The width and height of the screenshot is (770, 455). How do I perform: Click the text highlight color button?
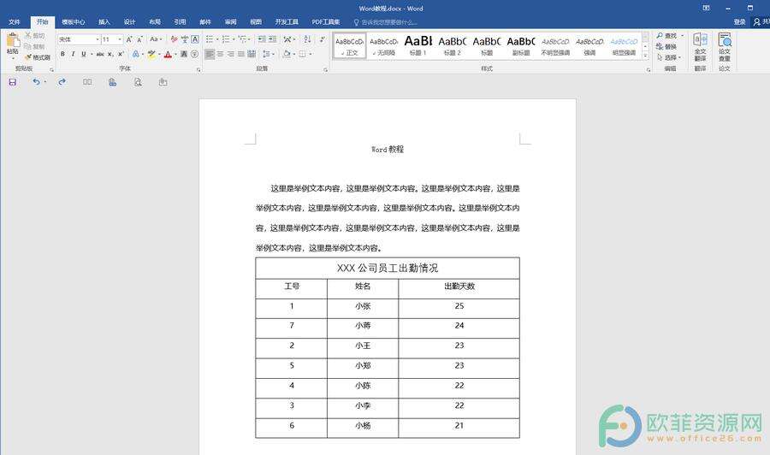pos(151,54)
